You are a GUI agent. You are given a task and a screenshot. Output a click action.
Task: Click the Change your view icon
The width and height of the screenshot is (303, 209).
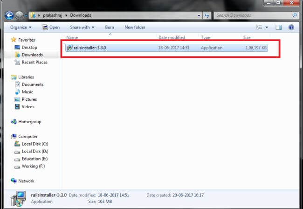coord(259,27)
